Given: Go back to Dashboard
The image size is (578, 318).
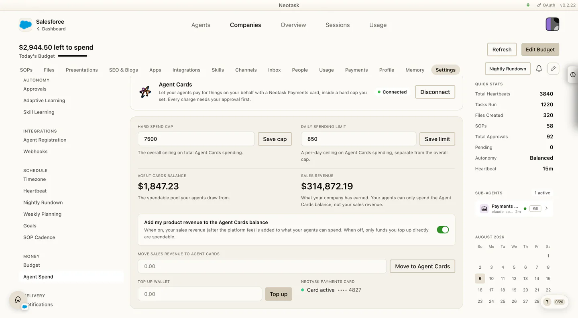Looking at the screenshot, I should coord(51,29).
